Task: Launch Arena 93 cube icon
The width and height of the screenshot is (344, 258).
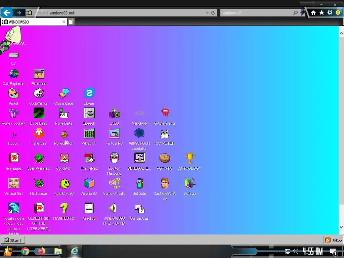Action: click(x=89, y=183)
